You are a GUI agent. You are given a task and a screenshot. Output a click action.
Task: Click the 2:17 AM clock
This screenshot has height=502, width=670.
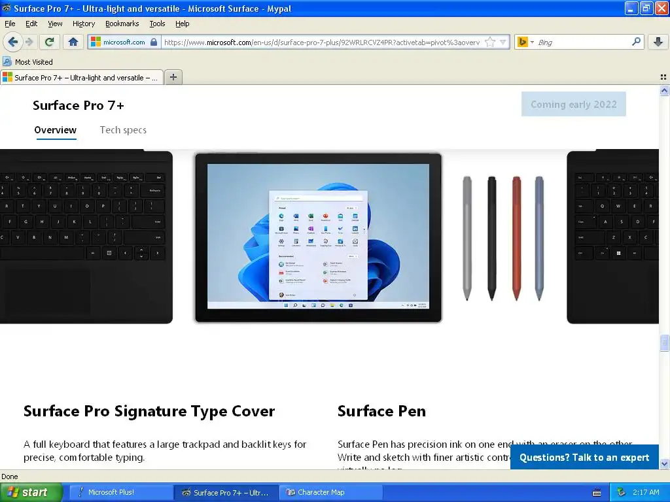[x=646, y=492]
